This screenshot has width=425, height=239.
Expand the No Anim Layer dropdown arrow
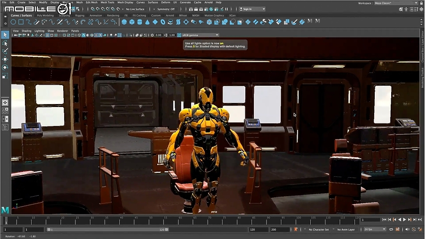pyautogui.click(x=333, y=229)
